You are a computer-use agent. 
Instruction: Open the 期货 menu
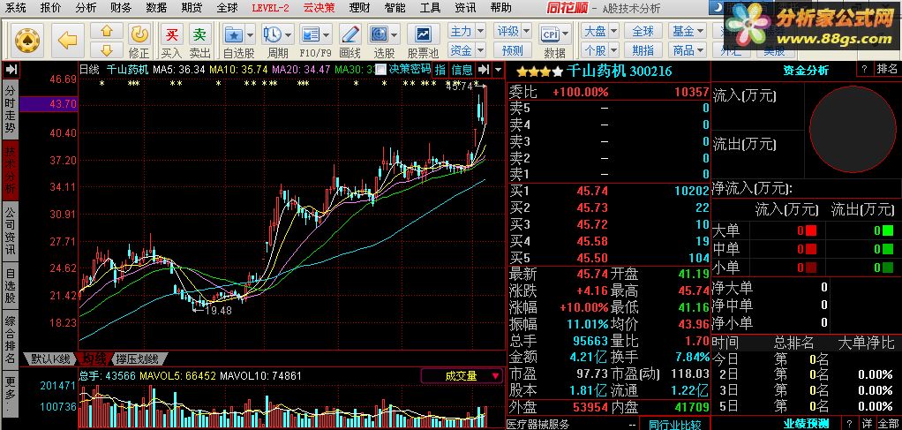click(x=191, y=7)
